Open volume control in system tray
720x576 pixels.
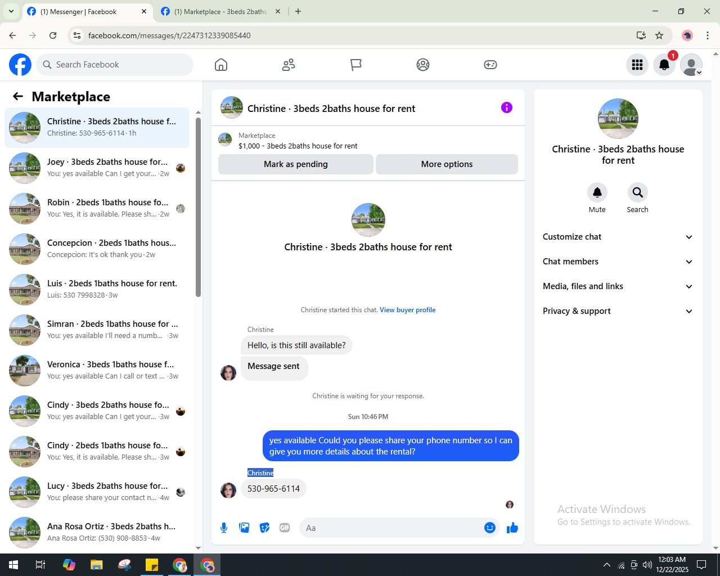pyautogui.click(x=647, y=565)
